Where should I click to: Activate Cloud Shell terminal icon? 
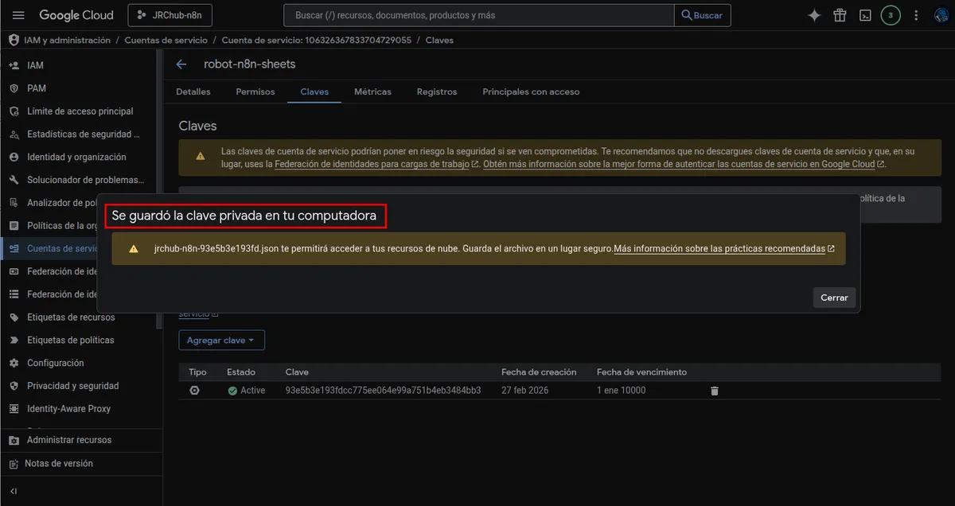(x=865, y=15)
